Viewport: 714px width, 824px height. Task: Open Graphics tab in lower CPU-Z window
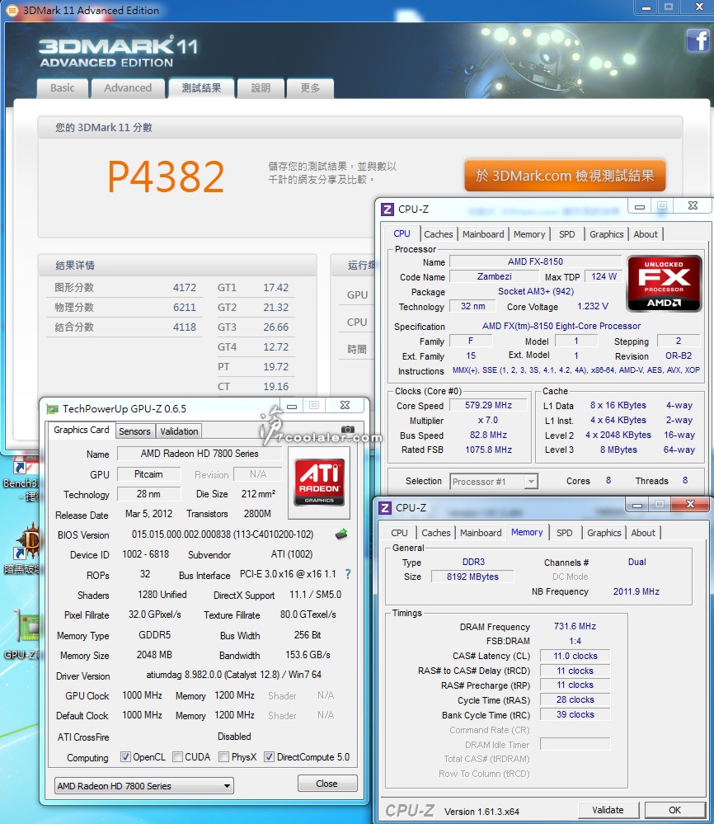[604, 533]
